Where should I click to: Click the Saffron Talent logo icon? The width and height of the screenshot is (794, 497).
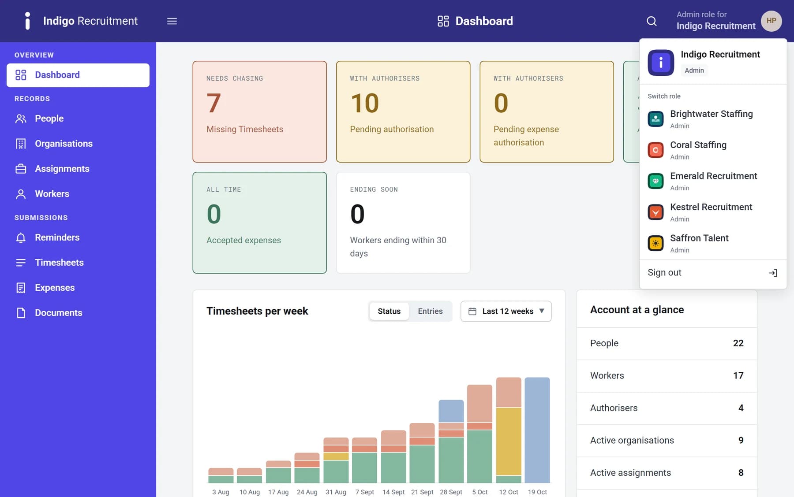tap(655, 243)
